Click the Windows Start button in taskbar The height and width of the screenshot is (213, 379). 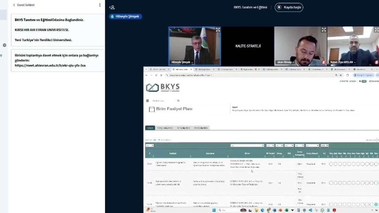[213, 210]
